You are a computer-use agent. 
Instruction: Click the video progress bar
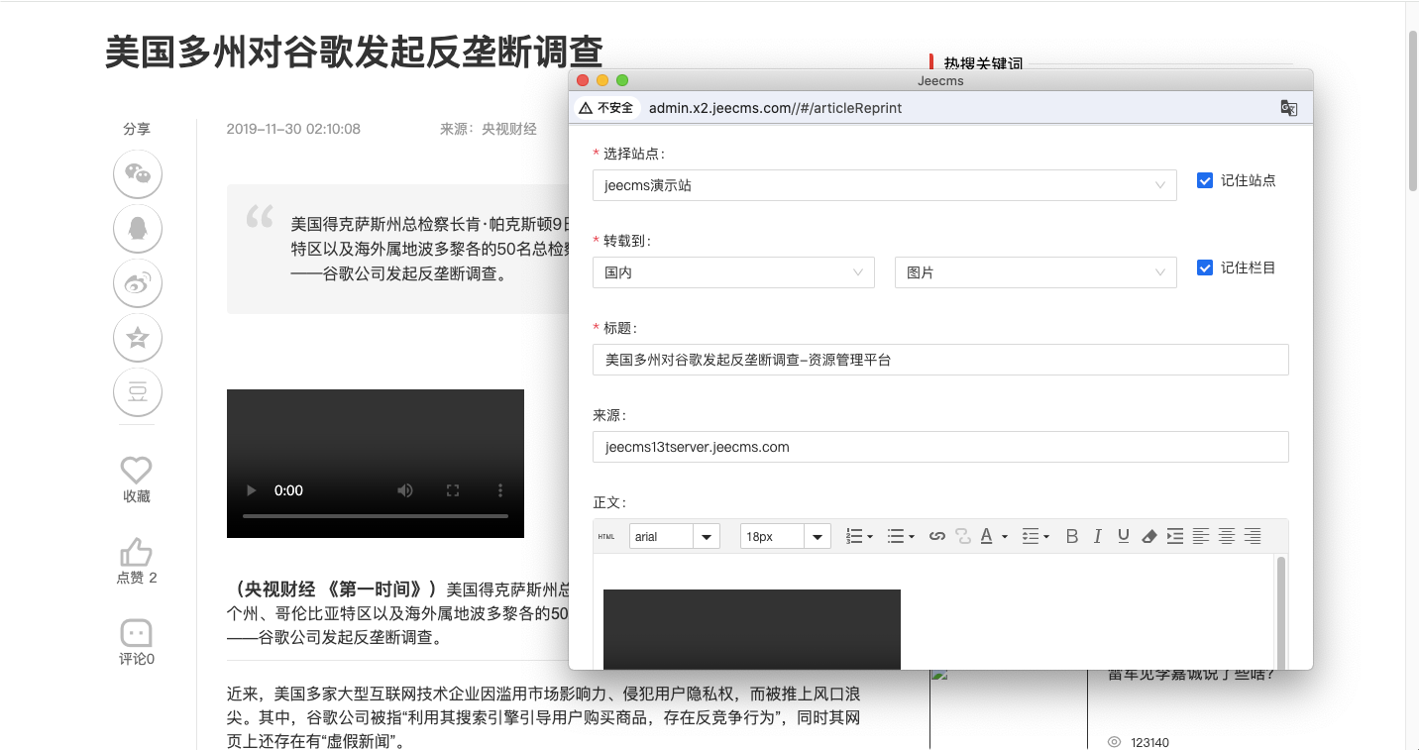375,516
